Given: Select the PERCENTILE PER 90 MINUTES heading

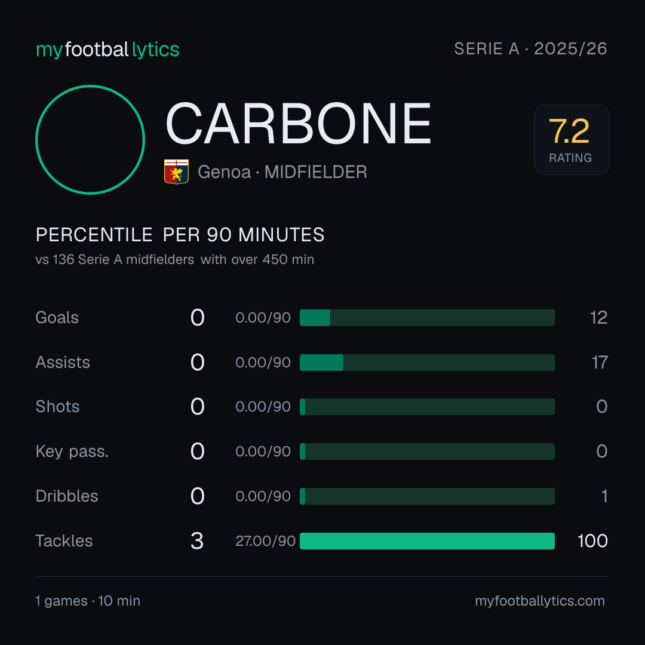Looking at the screenshot, I should point(180,235).
